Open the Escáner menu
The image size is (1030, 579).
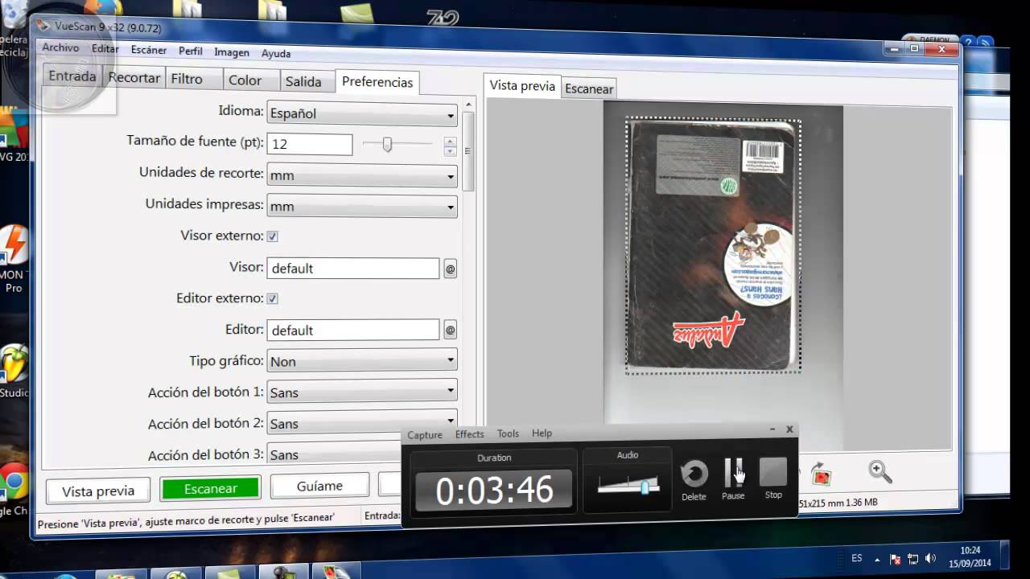(x=149, y=50)
